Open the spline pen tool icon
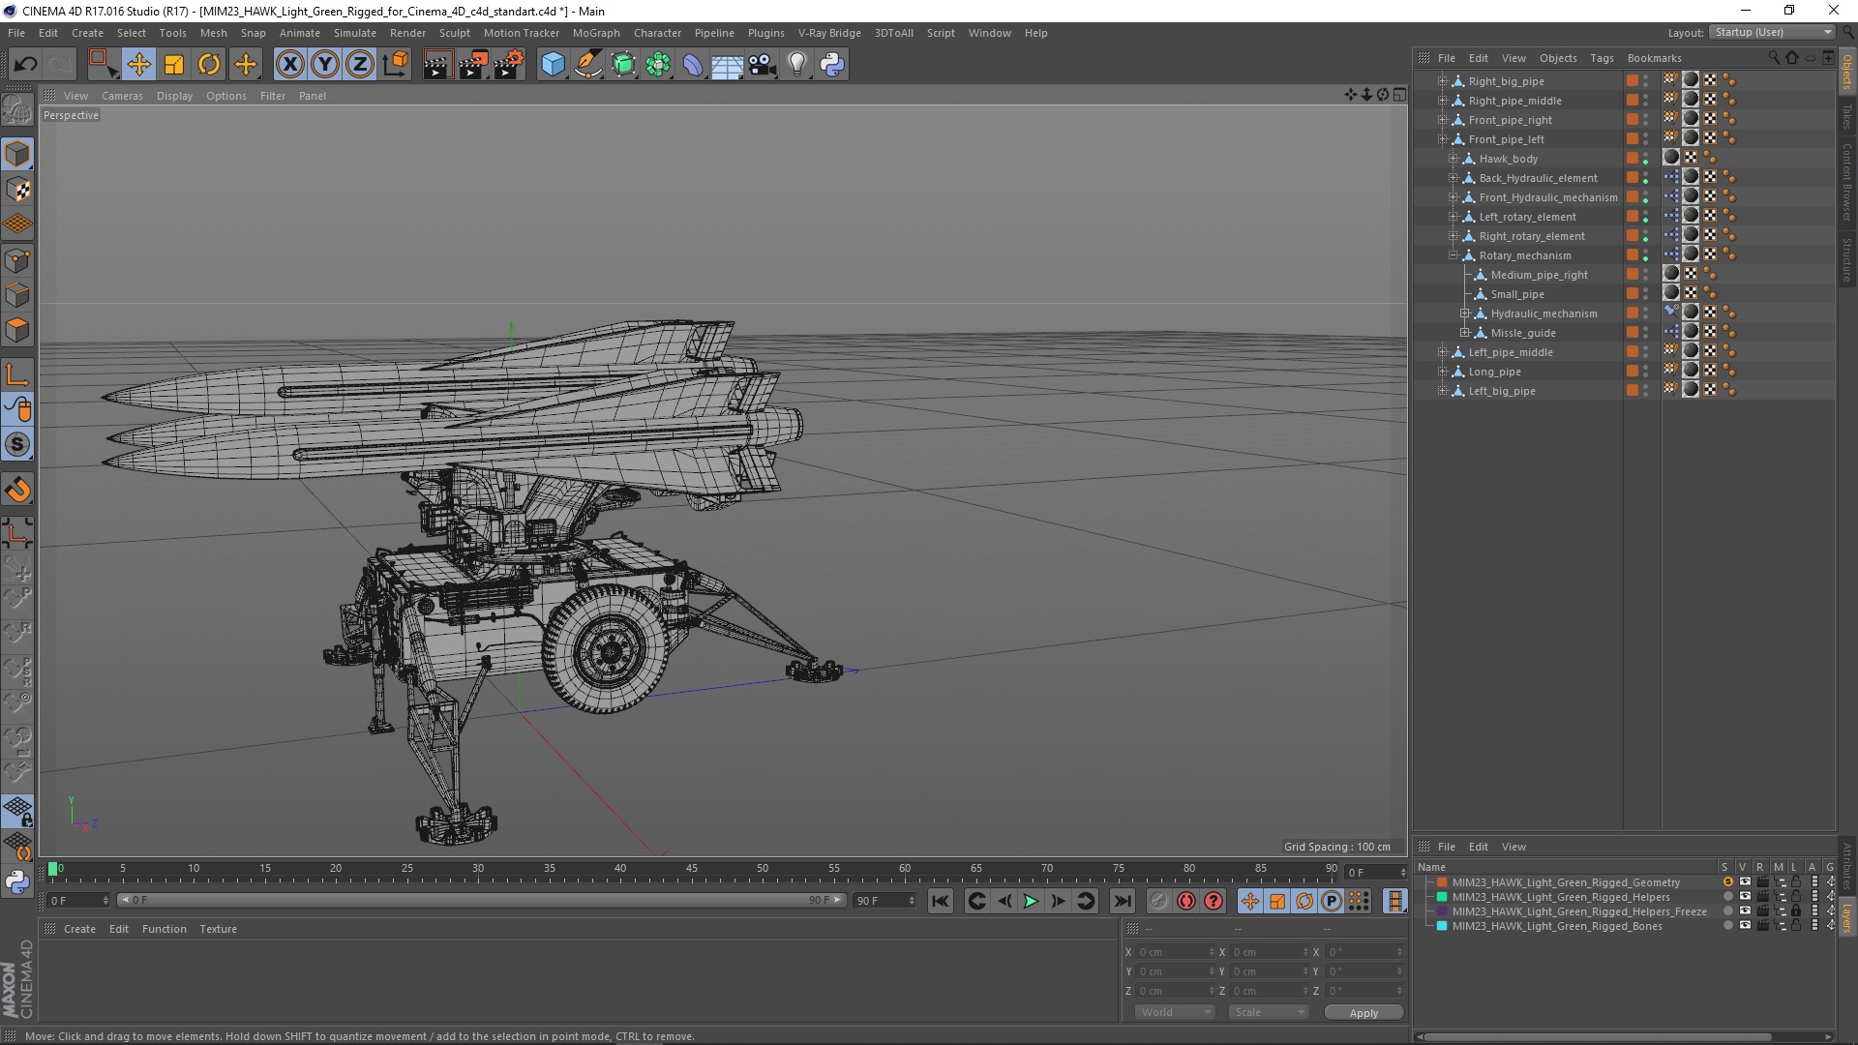1858x1045 pixels. 588,65
